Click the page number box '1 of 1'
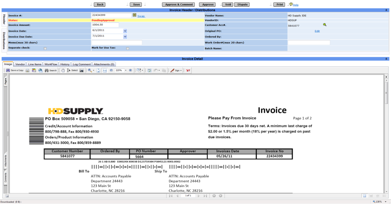The width and height of the screenshot is (391, 204). tap(188, 196)
